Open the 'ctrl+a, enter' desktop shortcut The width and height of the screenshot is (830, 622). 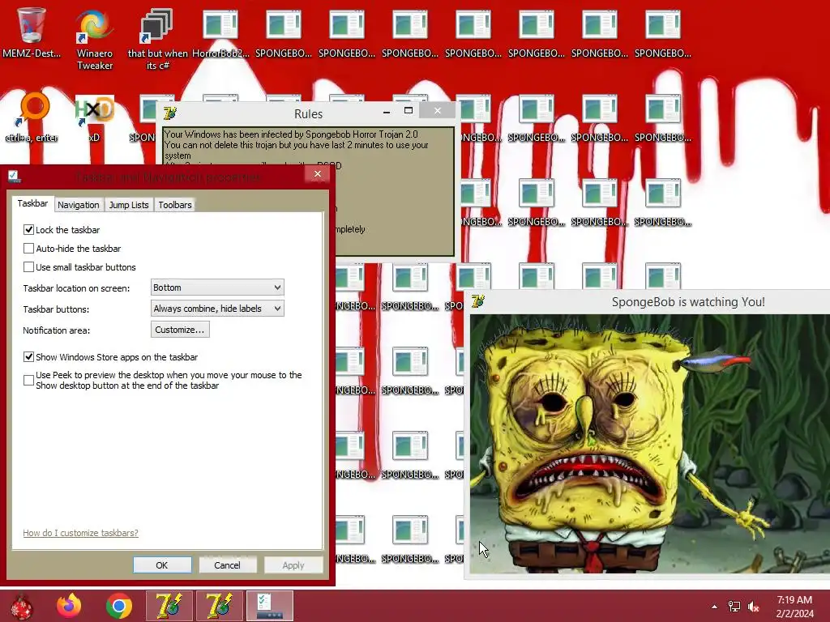[x=32, y=117]
